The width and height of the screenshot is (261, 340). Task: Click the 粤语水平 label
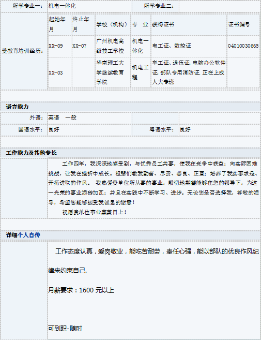162,130
